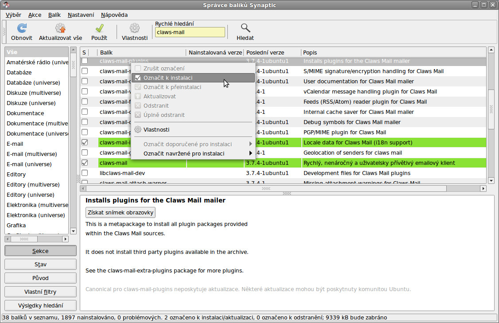The width and height of the screenshot is (499, 323).
Task: Click the Sekce filter button
Action: [x=40, y=251]
